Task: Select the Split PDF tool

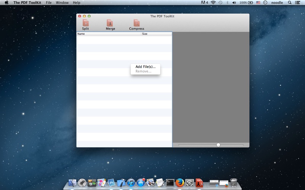Action: pyautogui.click(x=85, y=25)
